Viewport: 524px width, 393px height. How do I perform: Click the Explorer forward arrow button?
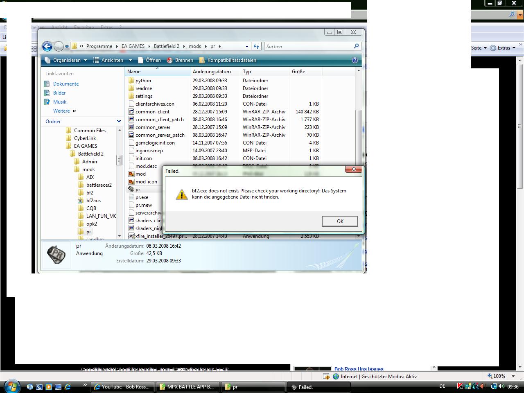[x=59, y=46]
